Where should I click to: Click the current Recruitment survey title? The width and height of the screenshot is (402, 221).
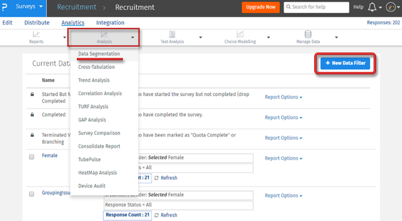(x=135, y=7)
